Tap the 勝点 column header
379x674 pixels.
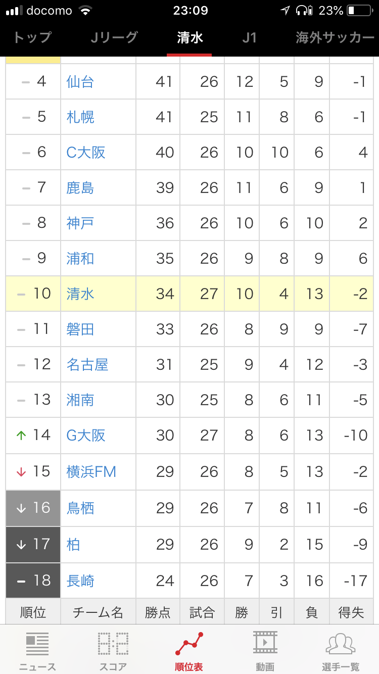158,612
